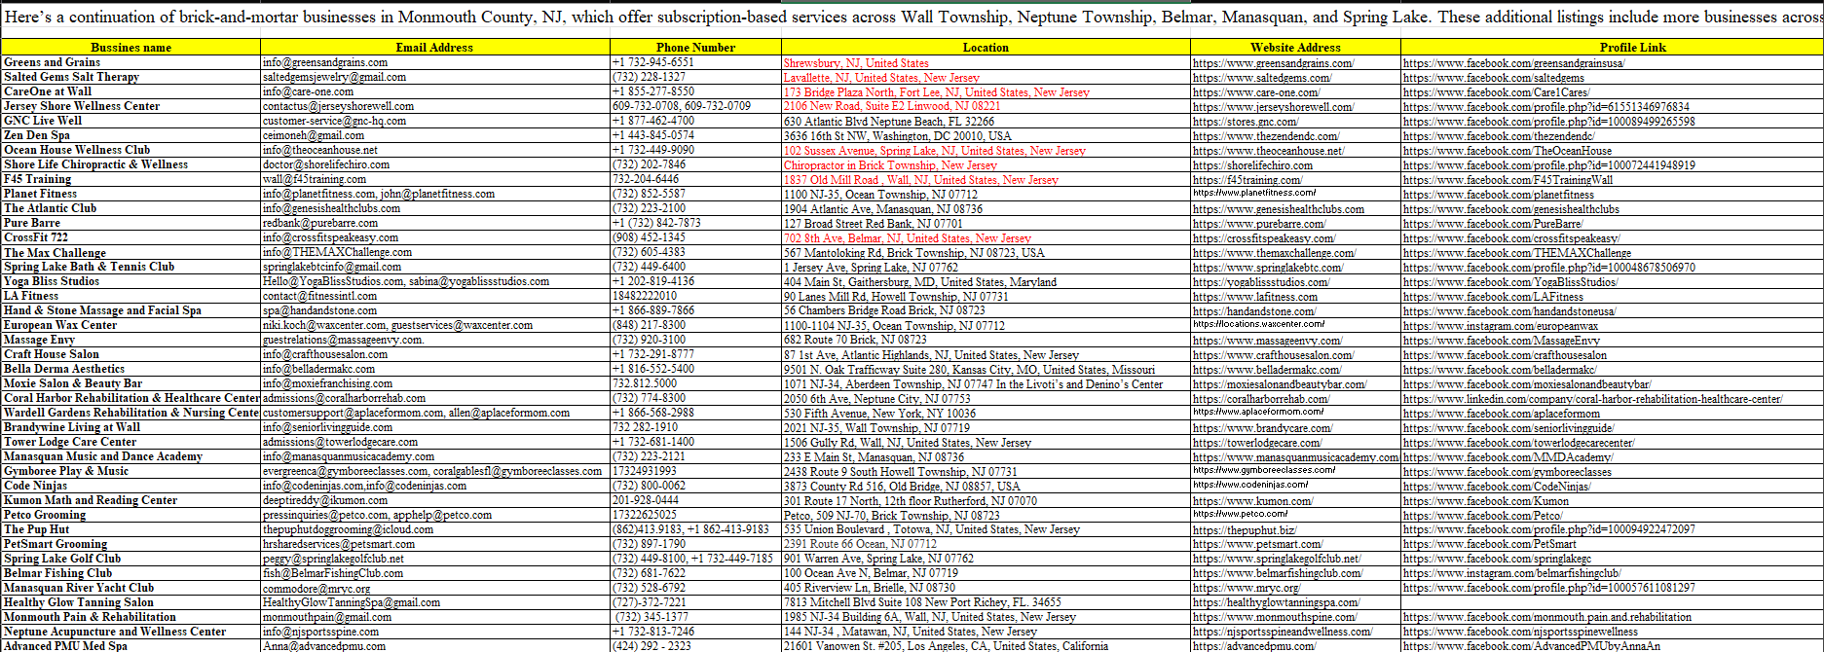The image size is (1824, 652).
Task: Select the "Gymboree Play & Music" cell
Action: tap(130, 471)
